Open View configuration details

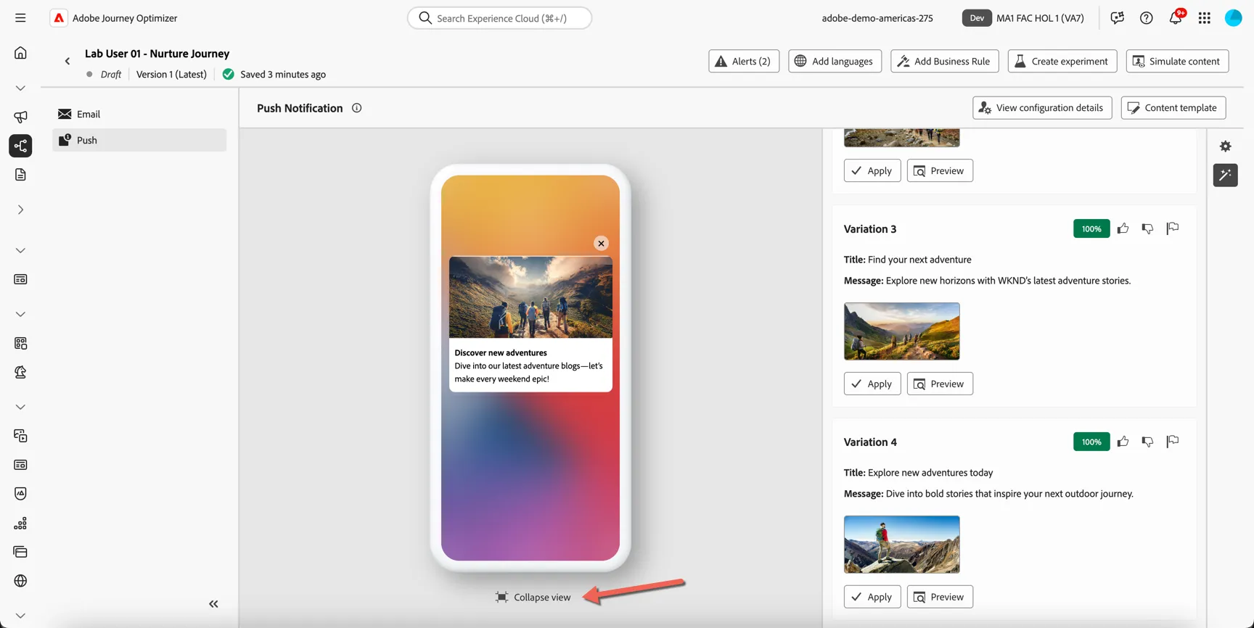click(x=1042, y=108)
